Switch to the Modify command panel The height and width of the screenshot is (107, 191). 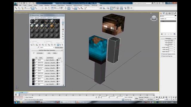click(164, 13)
